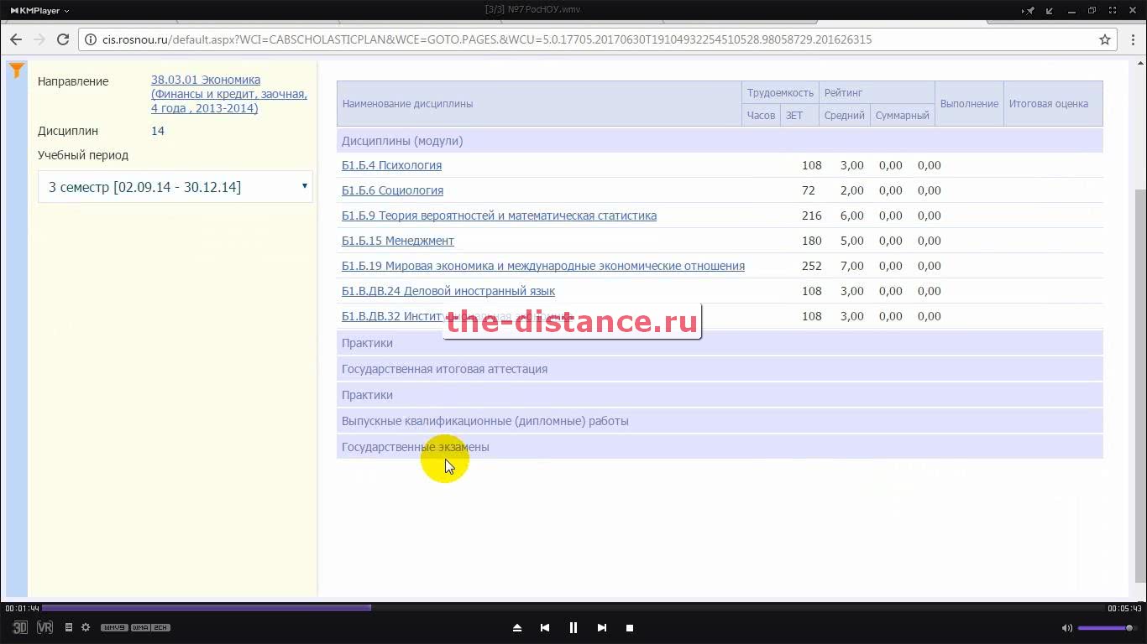Stop the video playback
Viewport: 1147px width, 644px height.
pos(630,627)
